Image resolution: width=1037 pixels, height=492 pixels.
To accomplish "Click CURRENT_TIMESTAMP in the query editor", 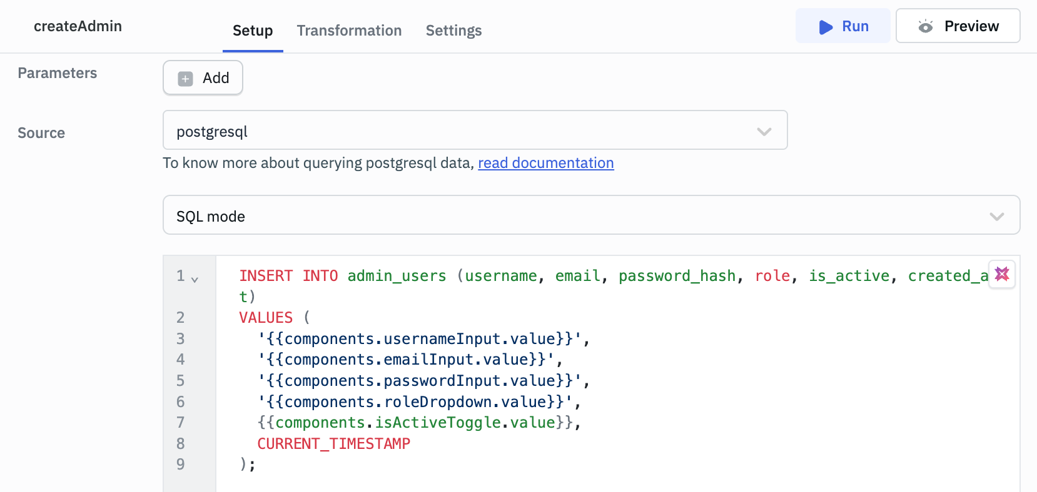I will coord(333,444).
